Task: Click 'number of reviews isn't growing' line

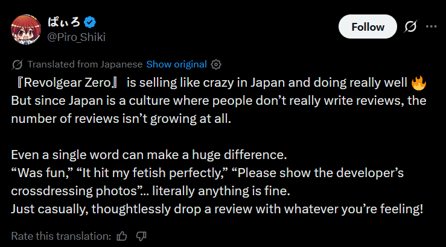Action: click(121, 118)
